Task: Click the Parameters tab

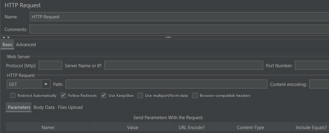Action: point(19,107)
